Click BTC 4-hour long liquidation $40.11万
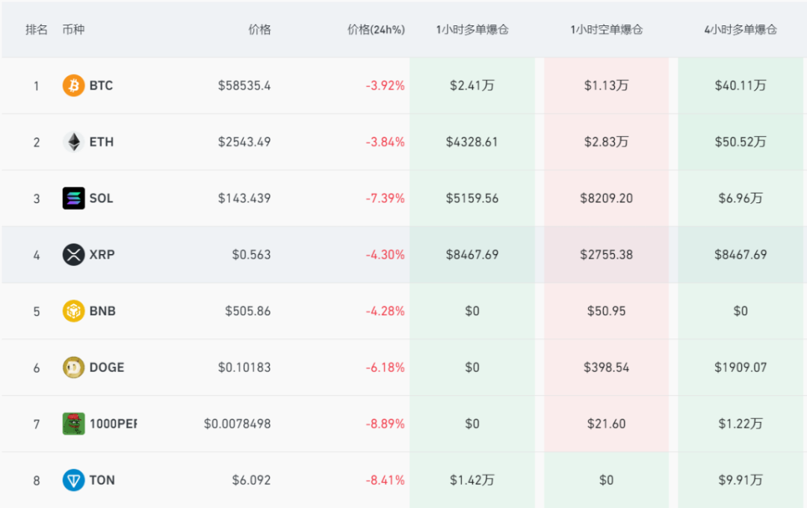 (x=740, y=85)
